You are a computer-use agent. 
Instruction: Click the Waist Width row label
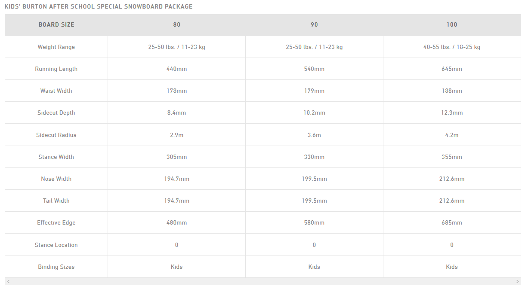click(56, 91)
